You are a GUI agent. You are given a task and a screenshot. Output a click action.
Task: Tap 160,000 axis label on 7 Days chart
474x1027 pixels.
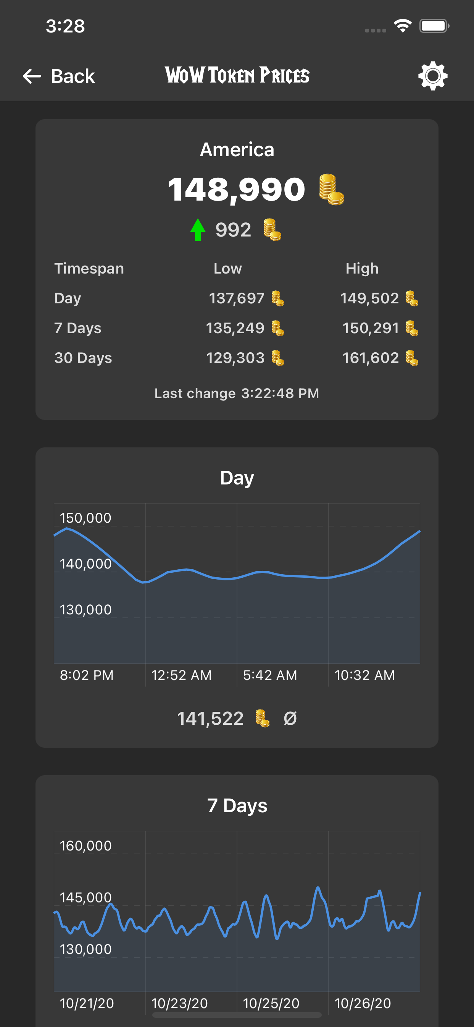click(x=85, y=846)
